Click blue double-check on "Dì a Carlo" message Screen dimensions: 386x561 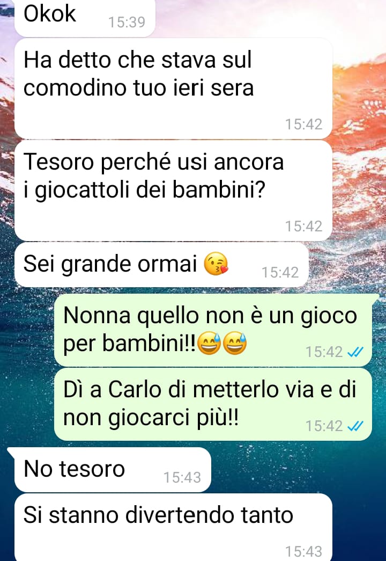[355, 426]
